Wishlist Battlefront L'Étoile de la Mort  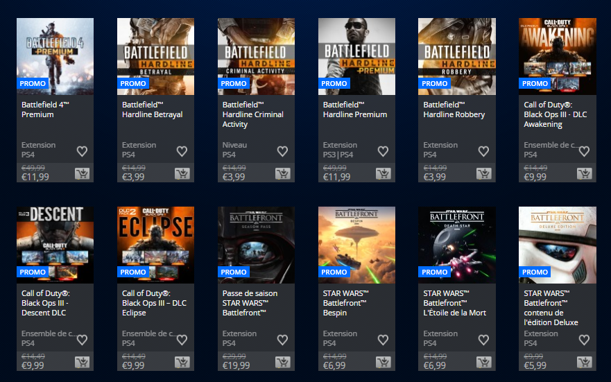click(x=483, y=340)
